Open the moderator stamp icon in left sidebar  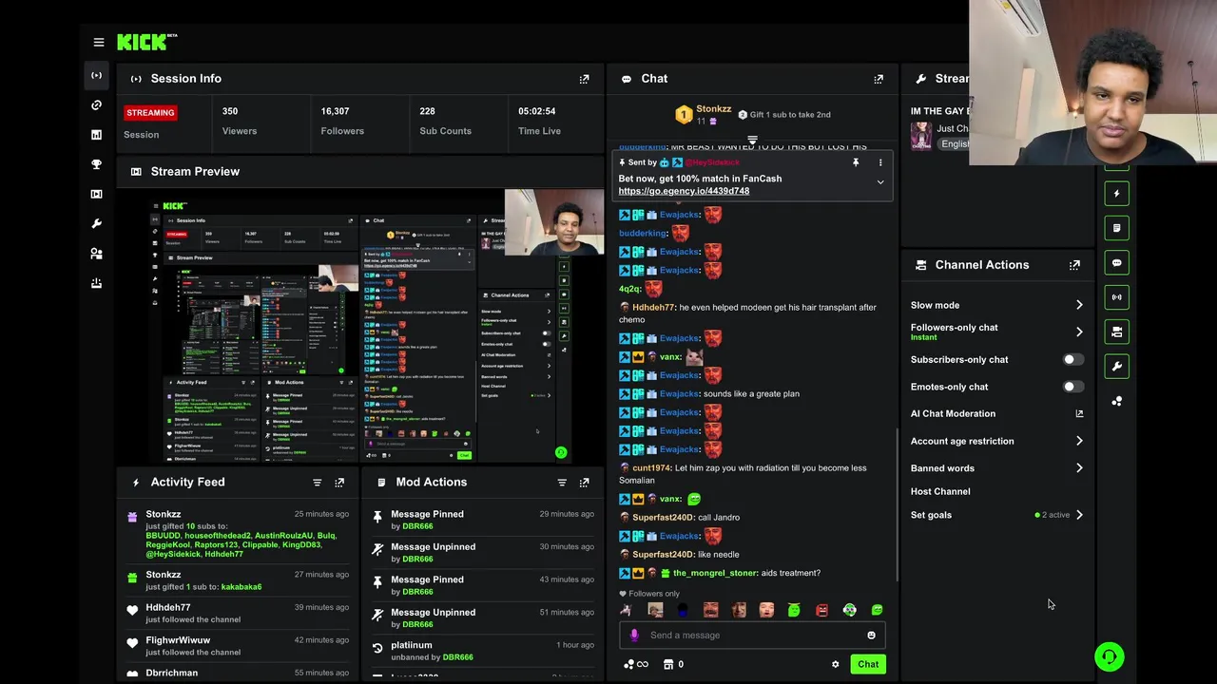tap(96, 283)
